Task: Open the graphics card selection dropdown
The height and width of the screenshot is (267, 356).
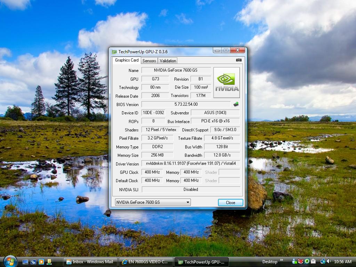Action: tap(153, 202)
